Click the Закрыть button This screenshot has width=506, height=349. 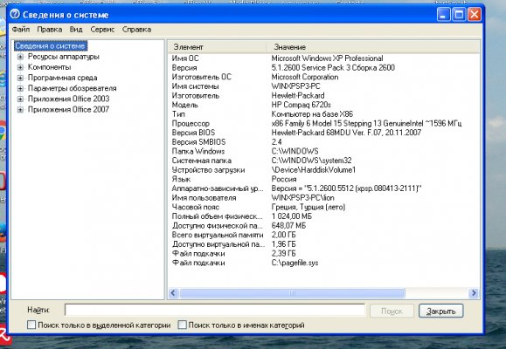(440, 311)
